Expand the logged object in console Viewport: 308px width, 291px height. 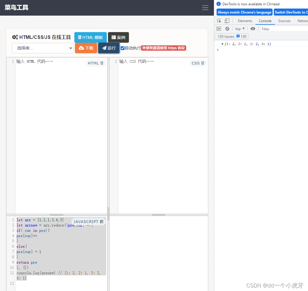tap(222, 44)
